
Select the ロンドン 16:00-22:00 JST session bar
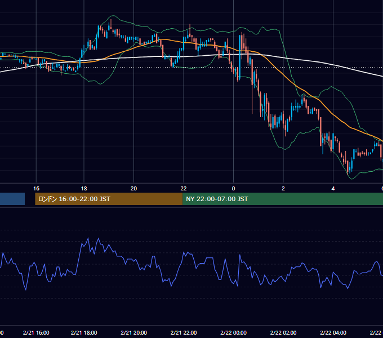tap(109, 199)
